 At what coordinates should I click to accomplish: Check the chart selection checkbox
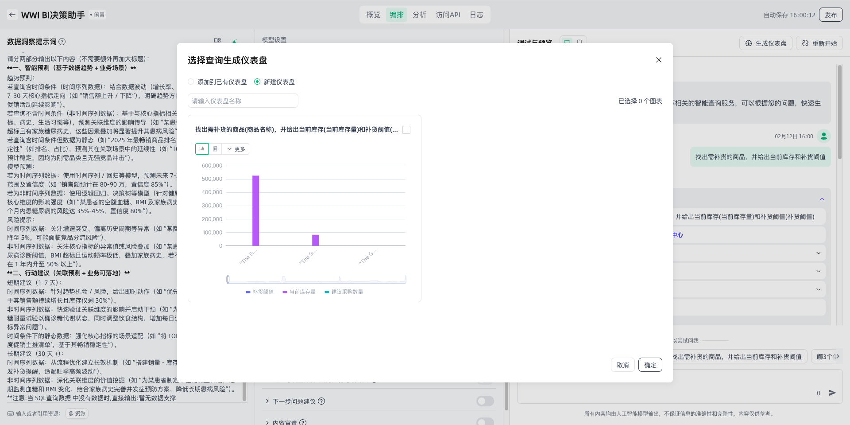406,130
